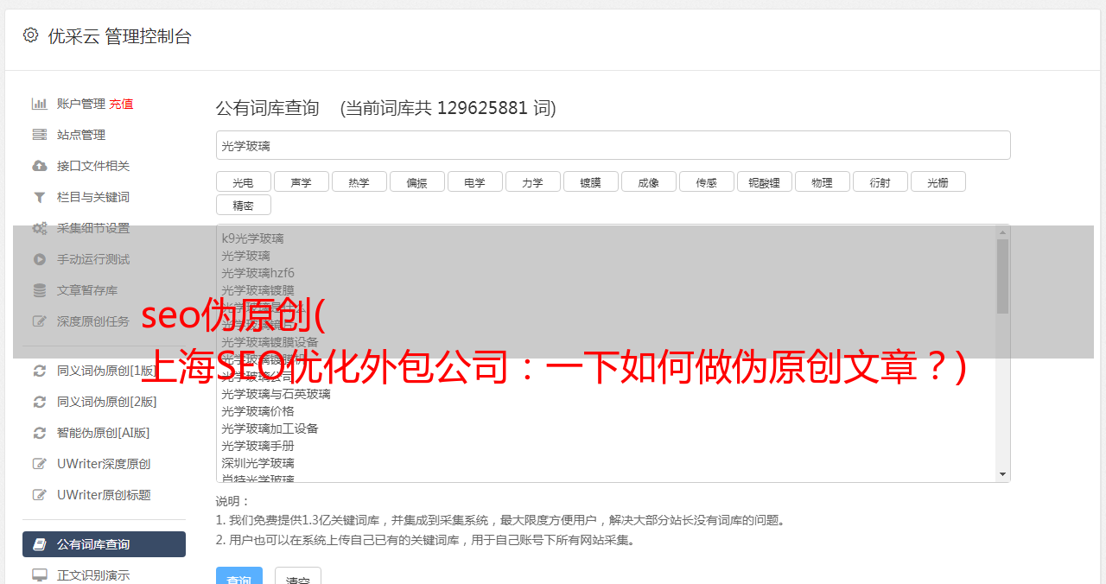Click the 偏振 tag button

click(416, 181)
